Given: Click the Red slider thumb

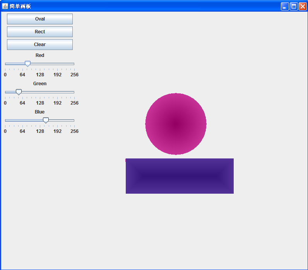Looking at the screenshot, I should pos(27,64).
